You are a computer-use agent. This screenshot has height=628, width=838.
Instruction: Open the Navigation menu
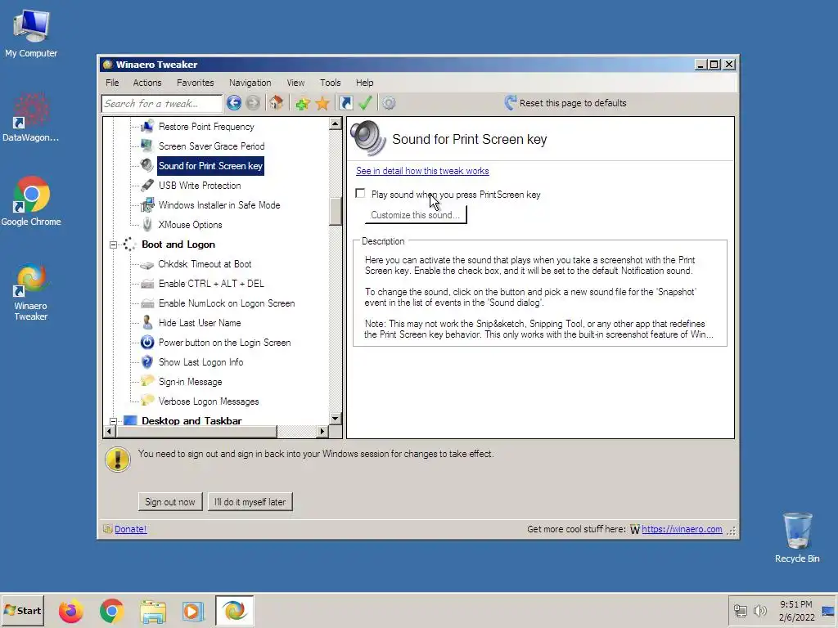250,83
